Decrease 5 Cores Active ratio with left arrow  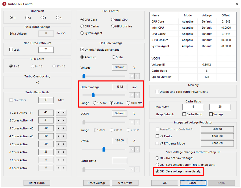tap(58, 144)
